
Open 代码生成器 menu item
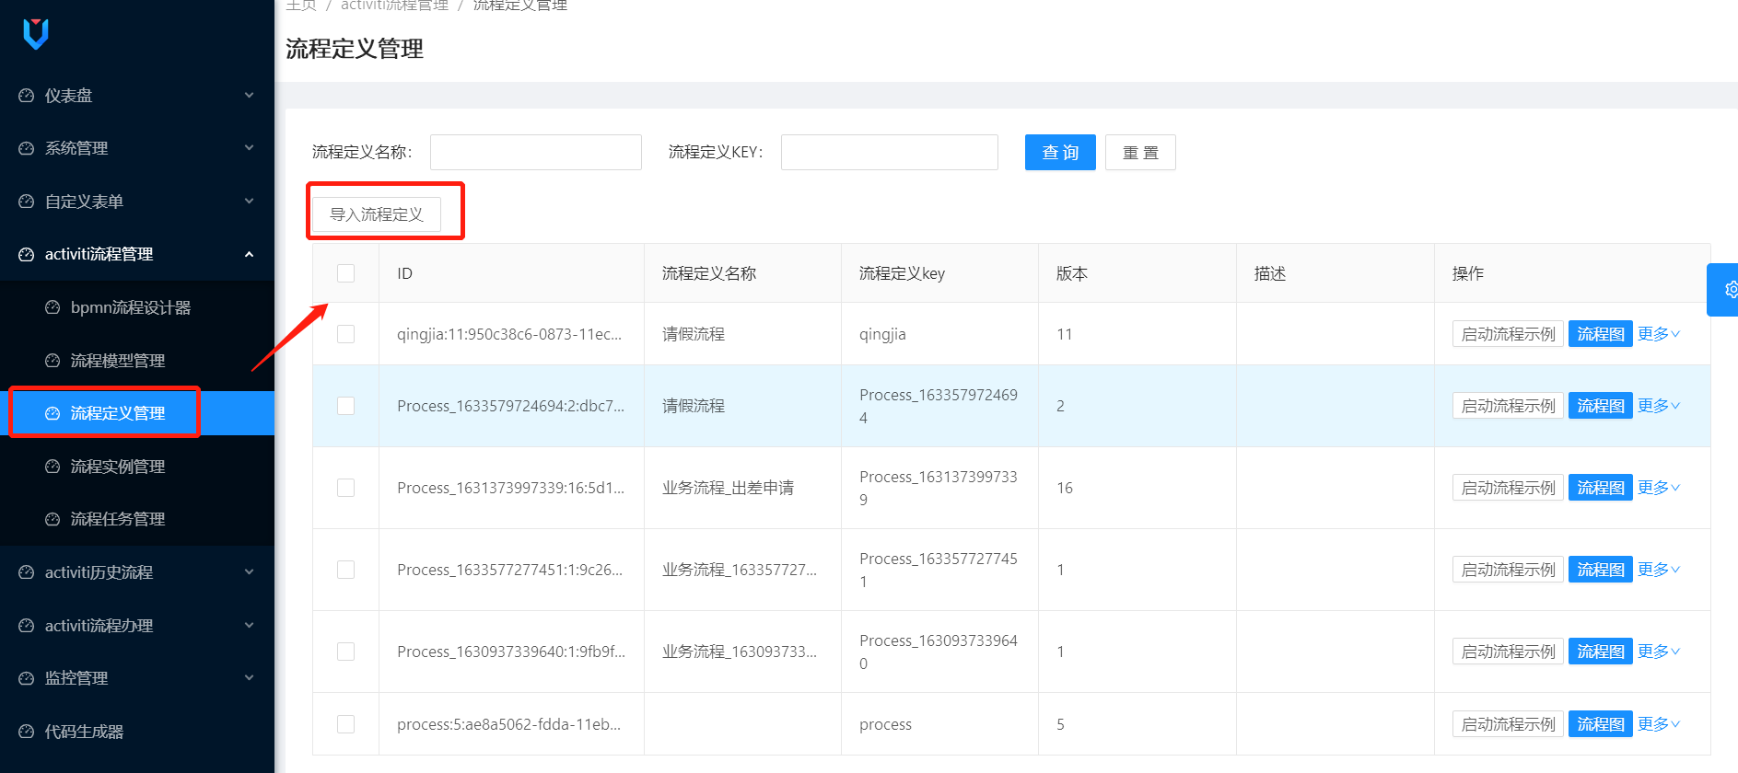(137, 732)
